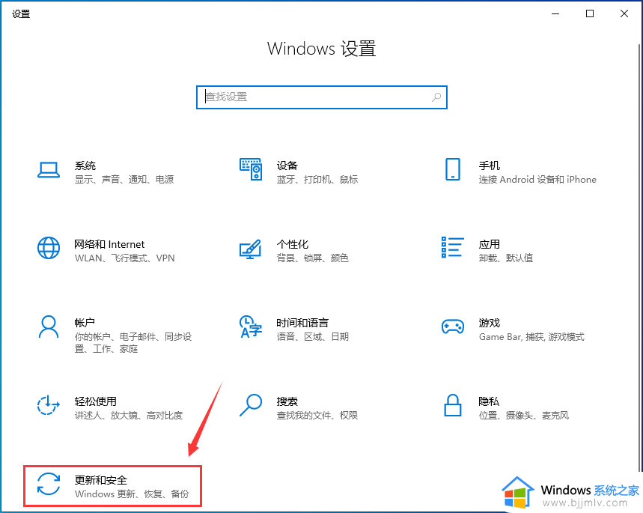643x513 pixels.
Task: Select the 帐户 settings title
Action: (85, 323)
